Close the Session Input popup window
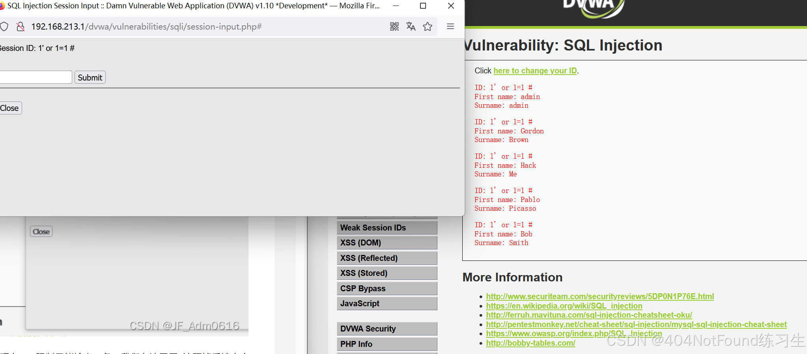This screenshot has width=807, height=354. (451, 6)
